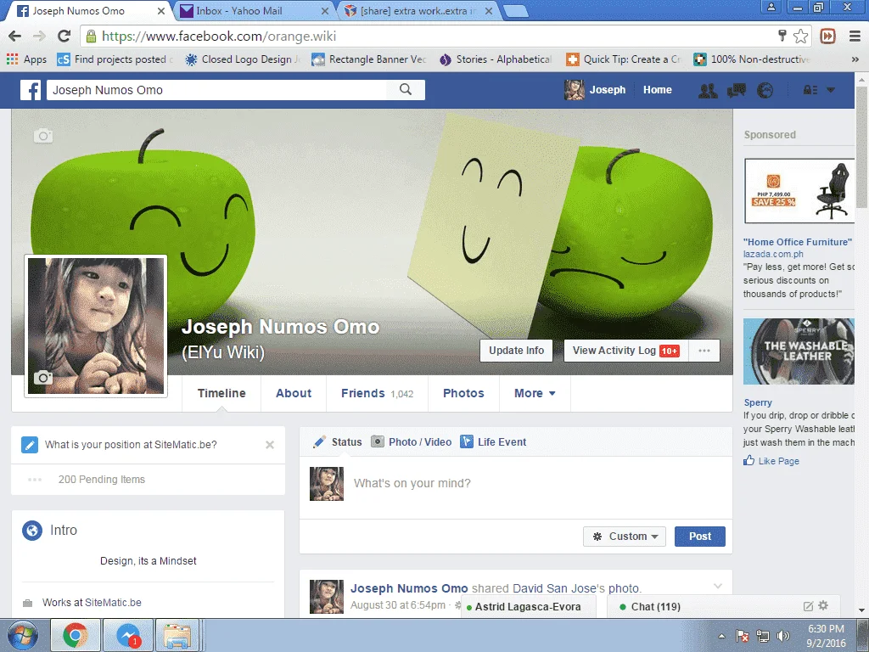Click the What's on your mind field

point(412,483)
